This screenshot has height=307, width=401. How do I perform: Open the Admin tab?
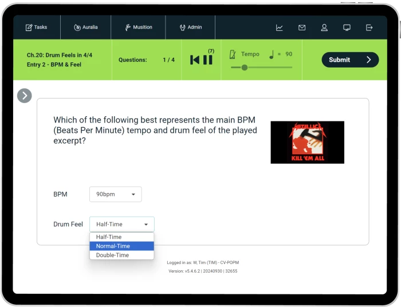pyautogui.click(x=190, y=27)
